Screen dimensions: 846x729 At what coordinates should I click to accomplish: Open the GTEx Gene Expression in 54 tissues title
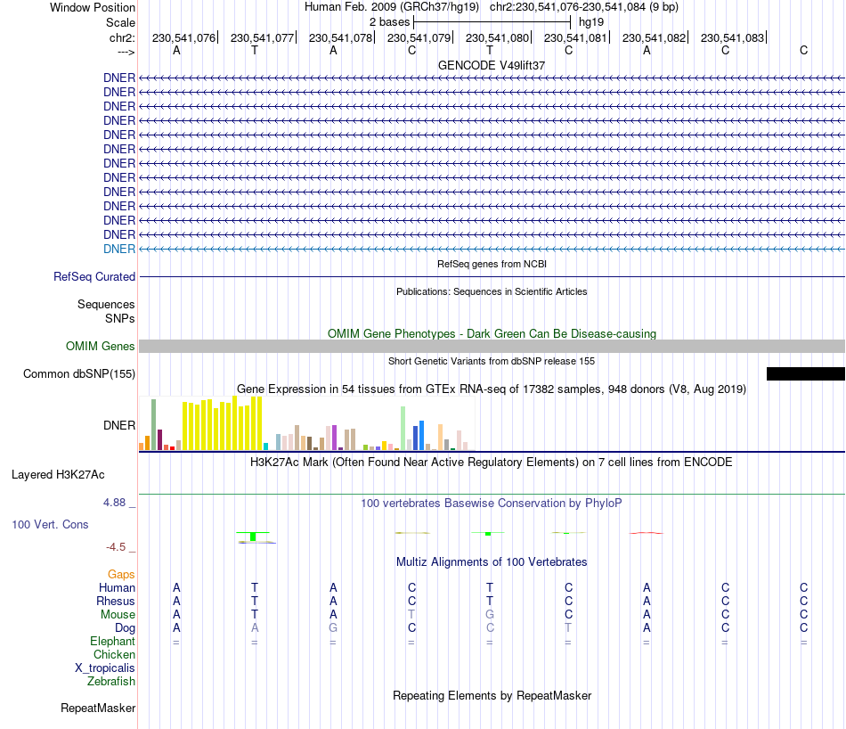click(x=492, y=389)
